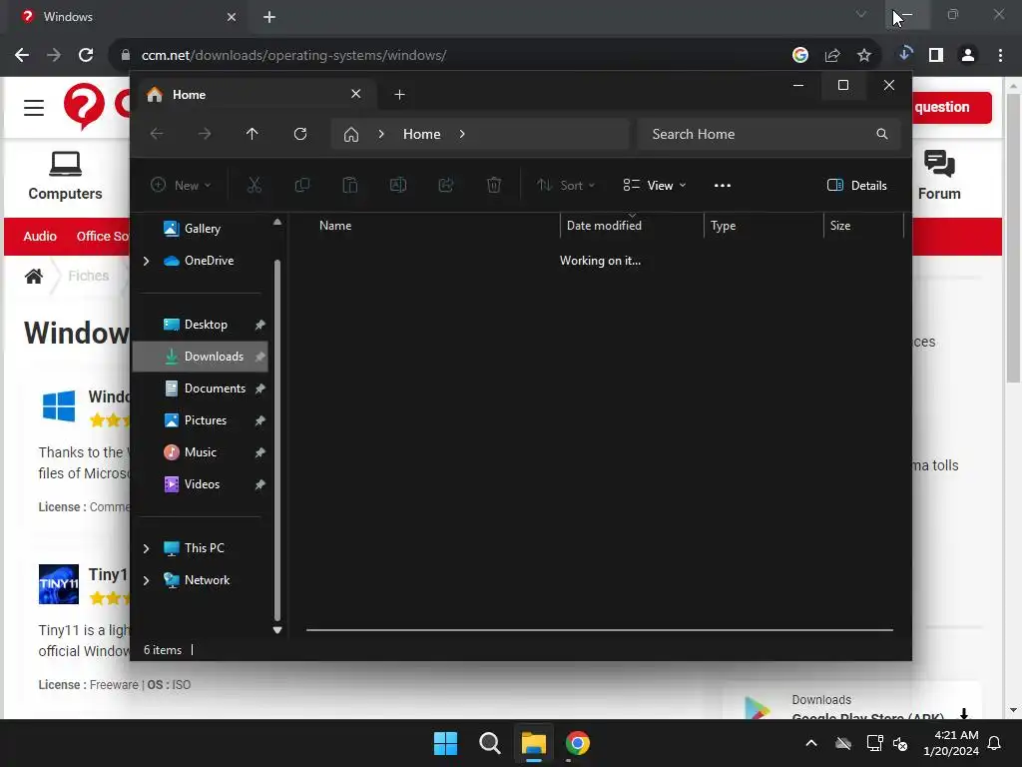
Task: Click the Delete trash icon in File Explorer
Action: (494, 185)
